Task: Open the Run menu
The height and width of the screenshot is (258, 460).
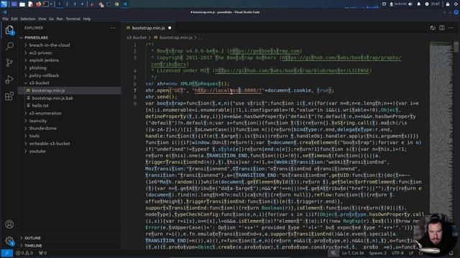Action: [x=60, y=19]
